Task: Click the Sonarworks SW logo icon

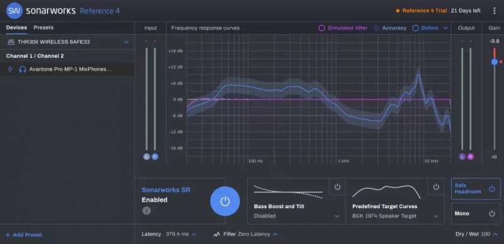Action: [14, 11]
